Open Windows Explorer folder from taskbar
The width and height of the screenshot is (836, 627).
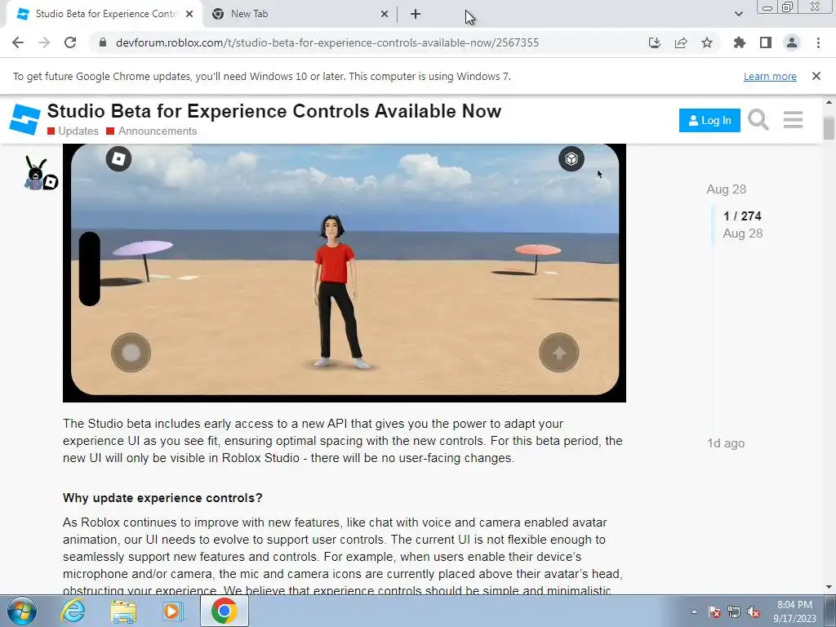click(123, 611)
